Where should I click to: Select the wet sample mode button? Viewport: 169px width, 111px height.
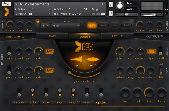pyautogui.click(x=103, y=25)
